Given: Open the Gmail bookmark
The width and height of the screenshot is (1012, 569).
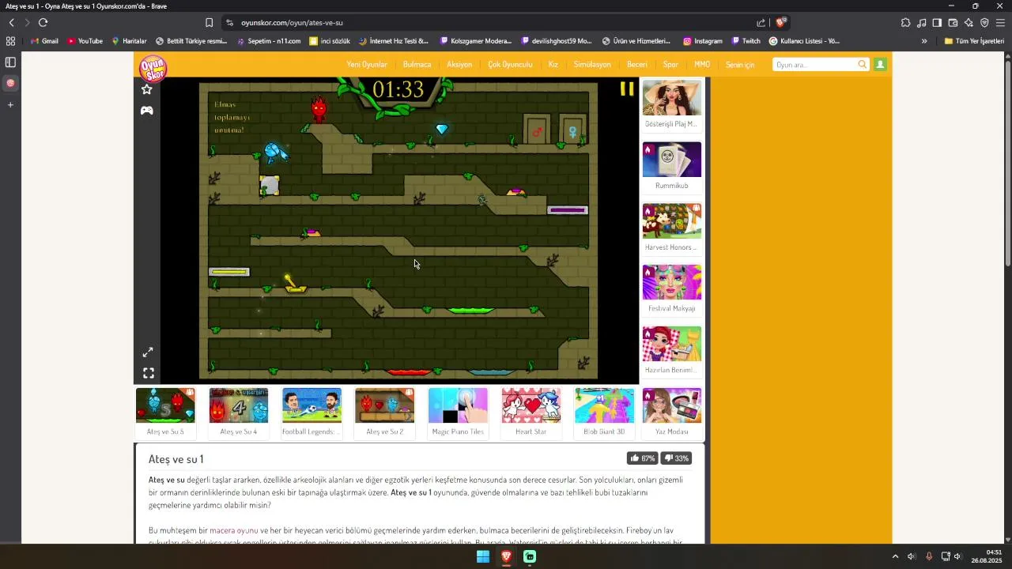Looking at the screenshot, I should tap(44, 41).
